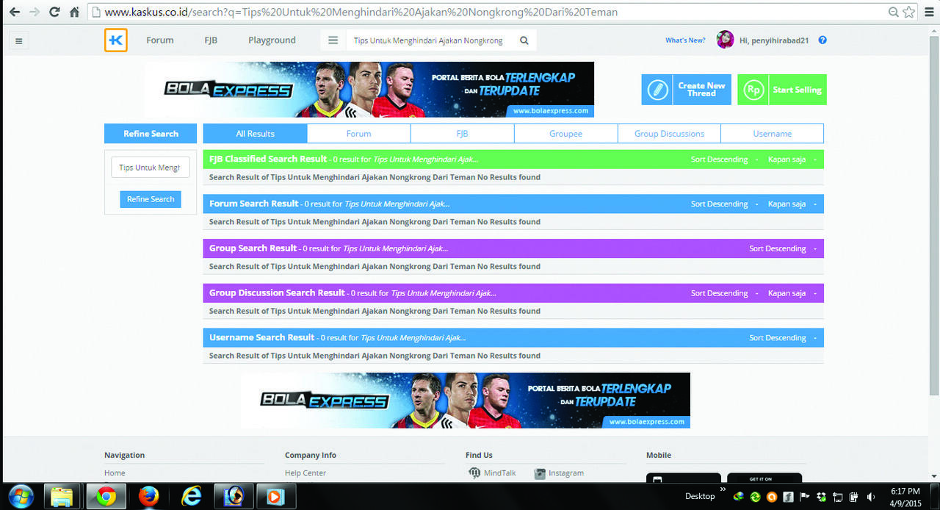Open the left sidebar hamburger menu

pyautogui.click(x=18, y=41)
